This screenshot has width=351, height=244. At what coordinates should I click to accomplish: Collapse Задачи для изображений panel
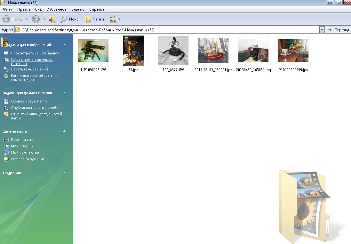pyautogui.click(x=65, y=45)
